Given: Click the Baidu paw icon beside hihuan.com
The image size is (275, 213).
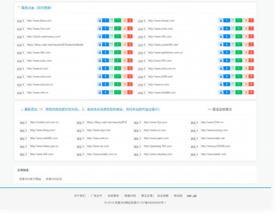Looking at the screenshot, I should [221, 20].
